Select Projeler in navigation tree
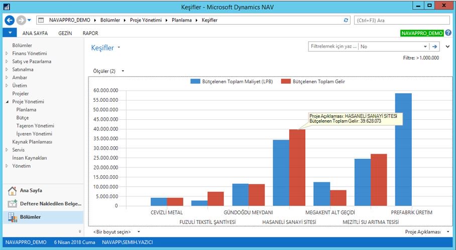456x250 pixels. click(21, 94)
